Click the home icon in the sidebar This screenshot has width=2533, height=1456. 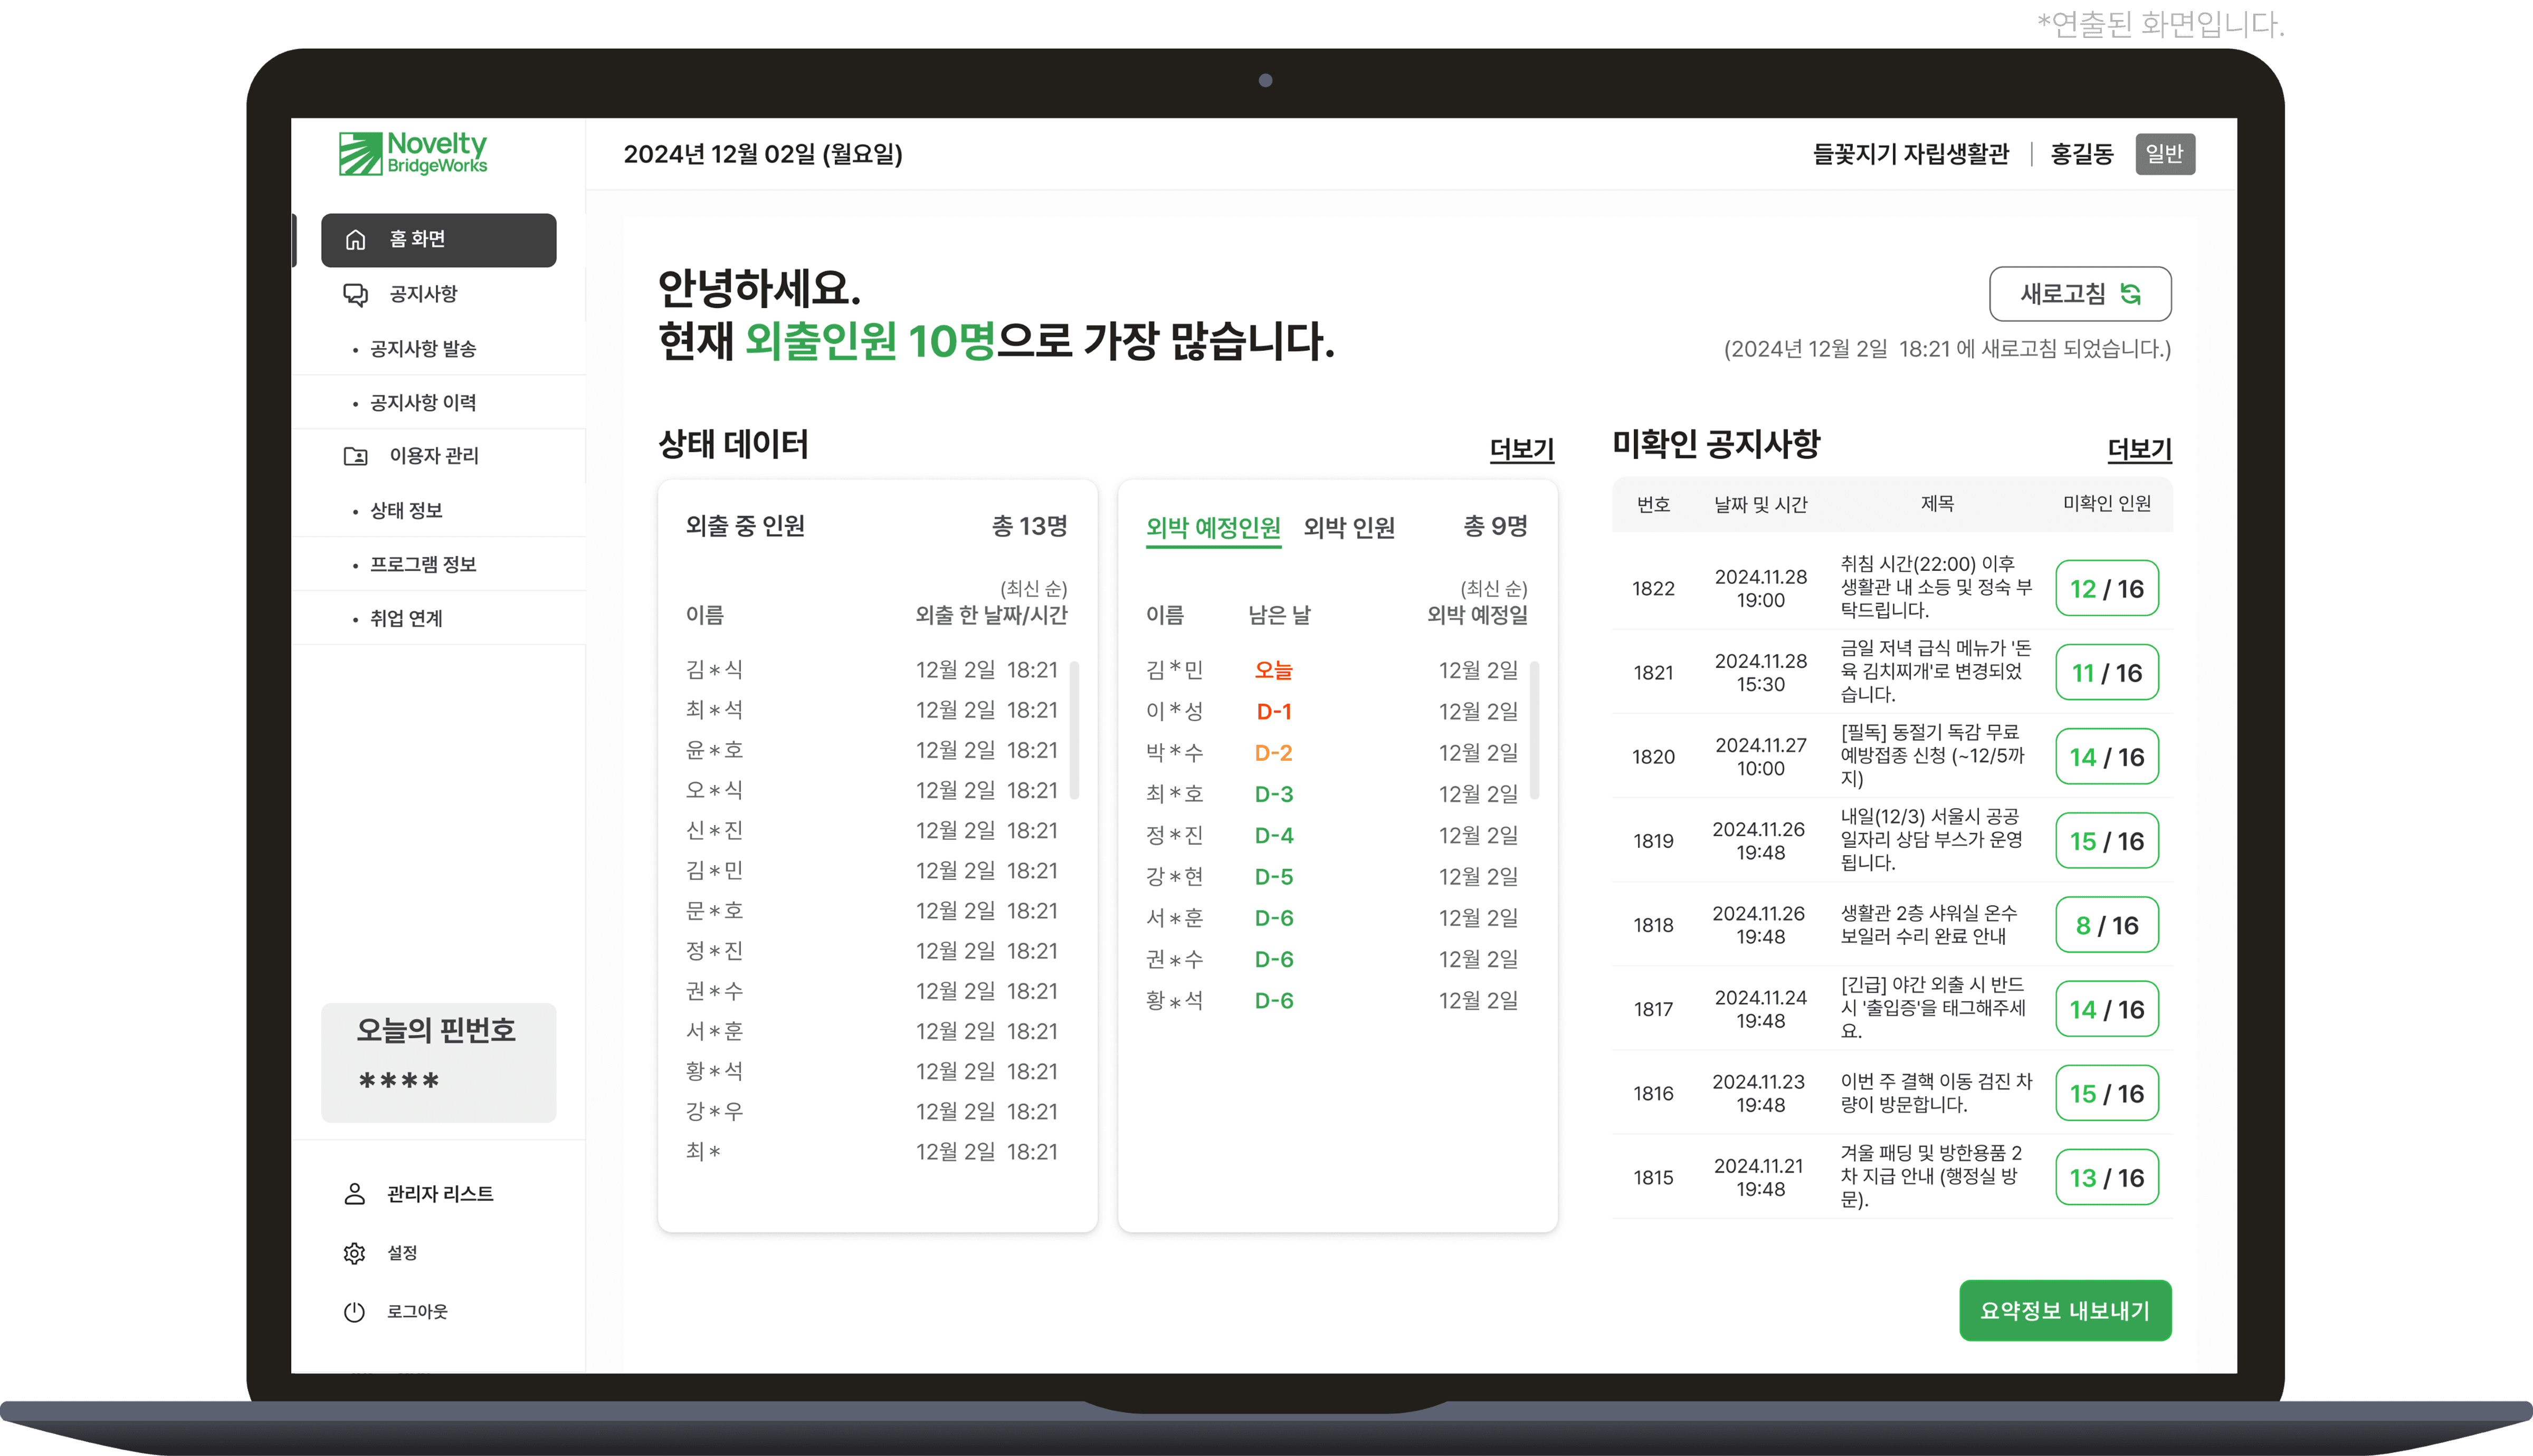coord(355,240)
